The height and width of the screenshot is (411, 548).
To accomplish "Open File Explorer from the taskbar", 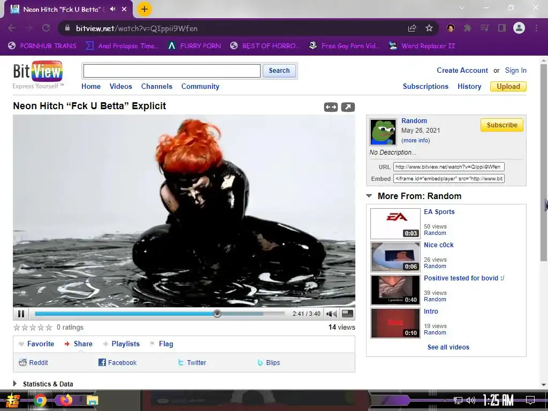I will [92, 400].
